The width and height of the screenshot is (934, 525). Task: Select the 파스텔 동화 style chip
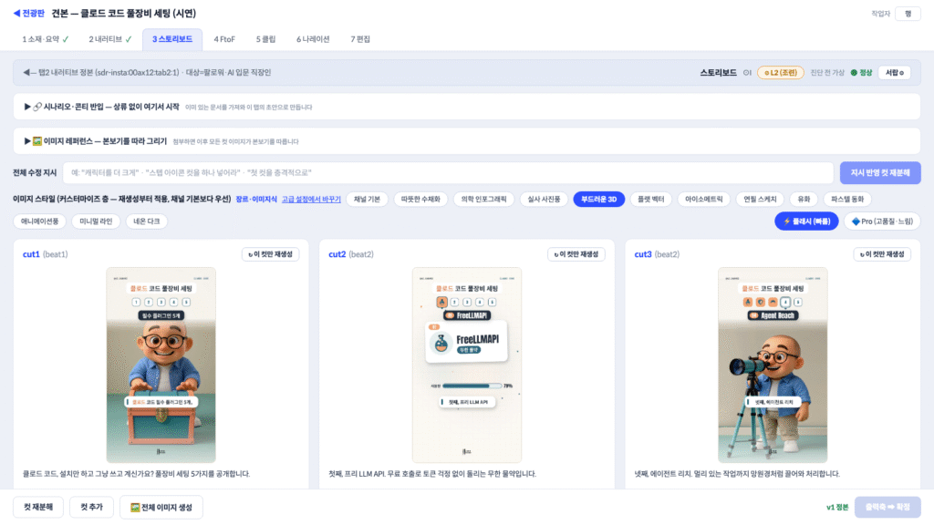pyautogui.click(x=847, y=200)
